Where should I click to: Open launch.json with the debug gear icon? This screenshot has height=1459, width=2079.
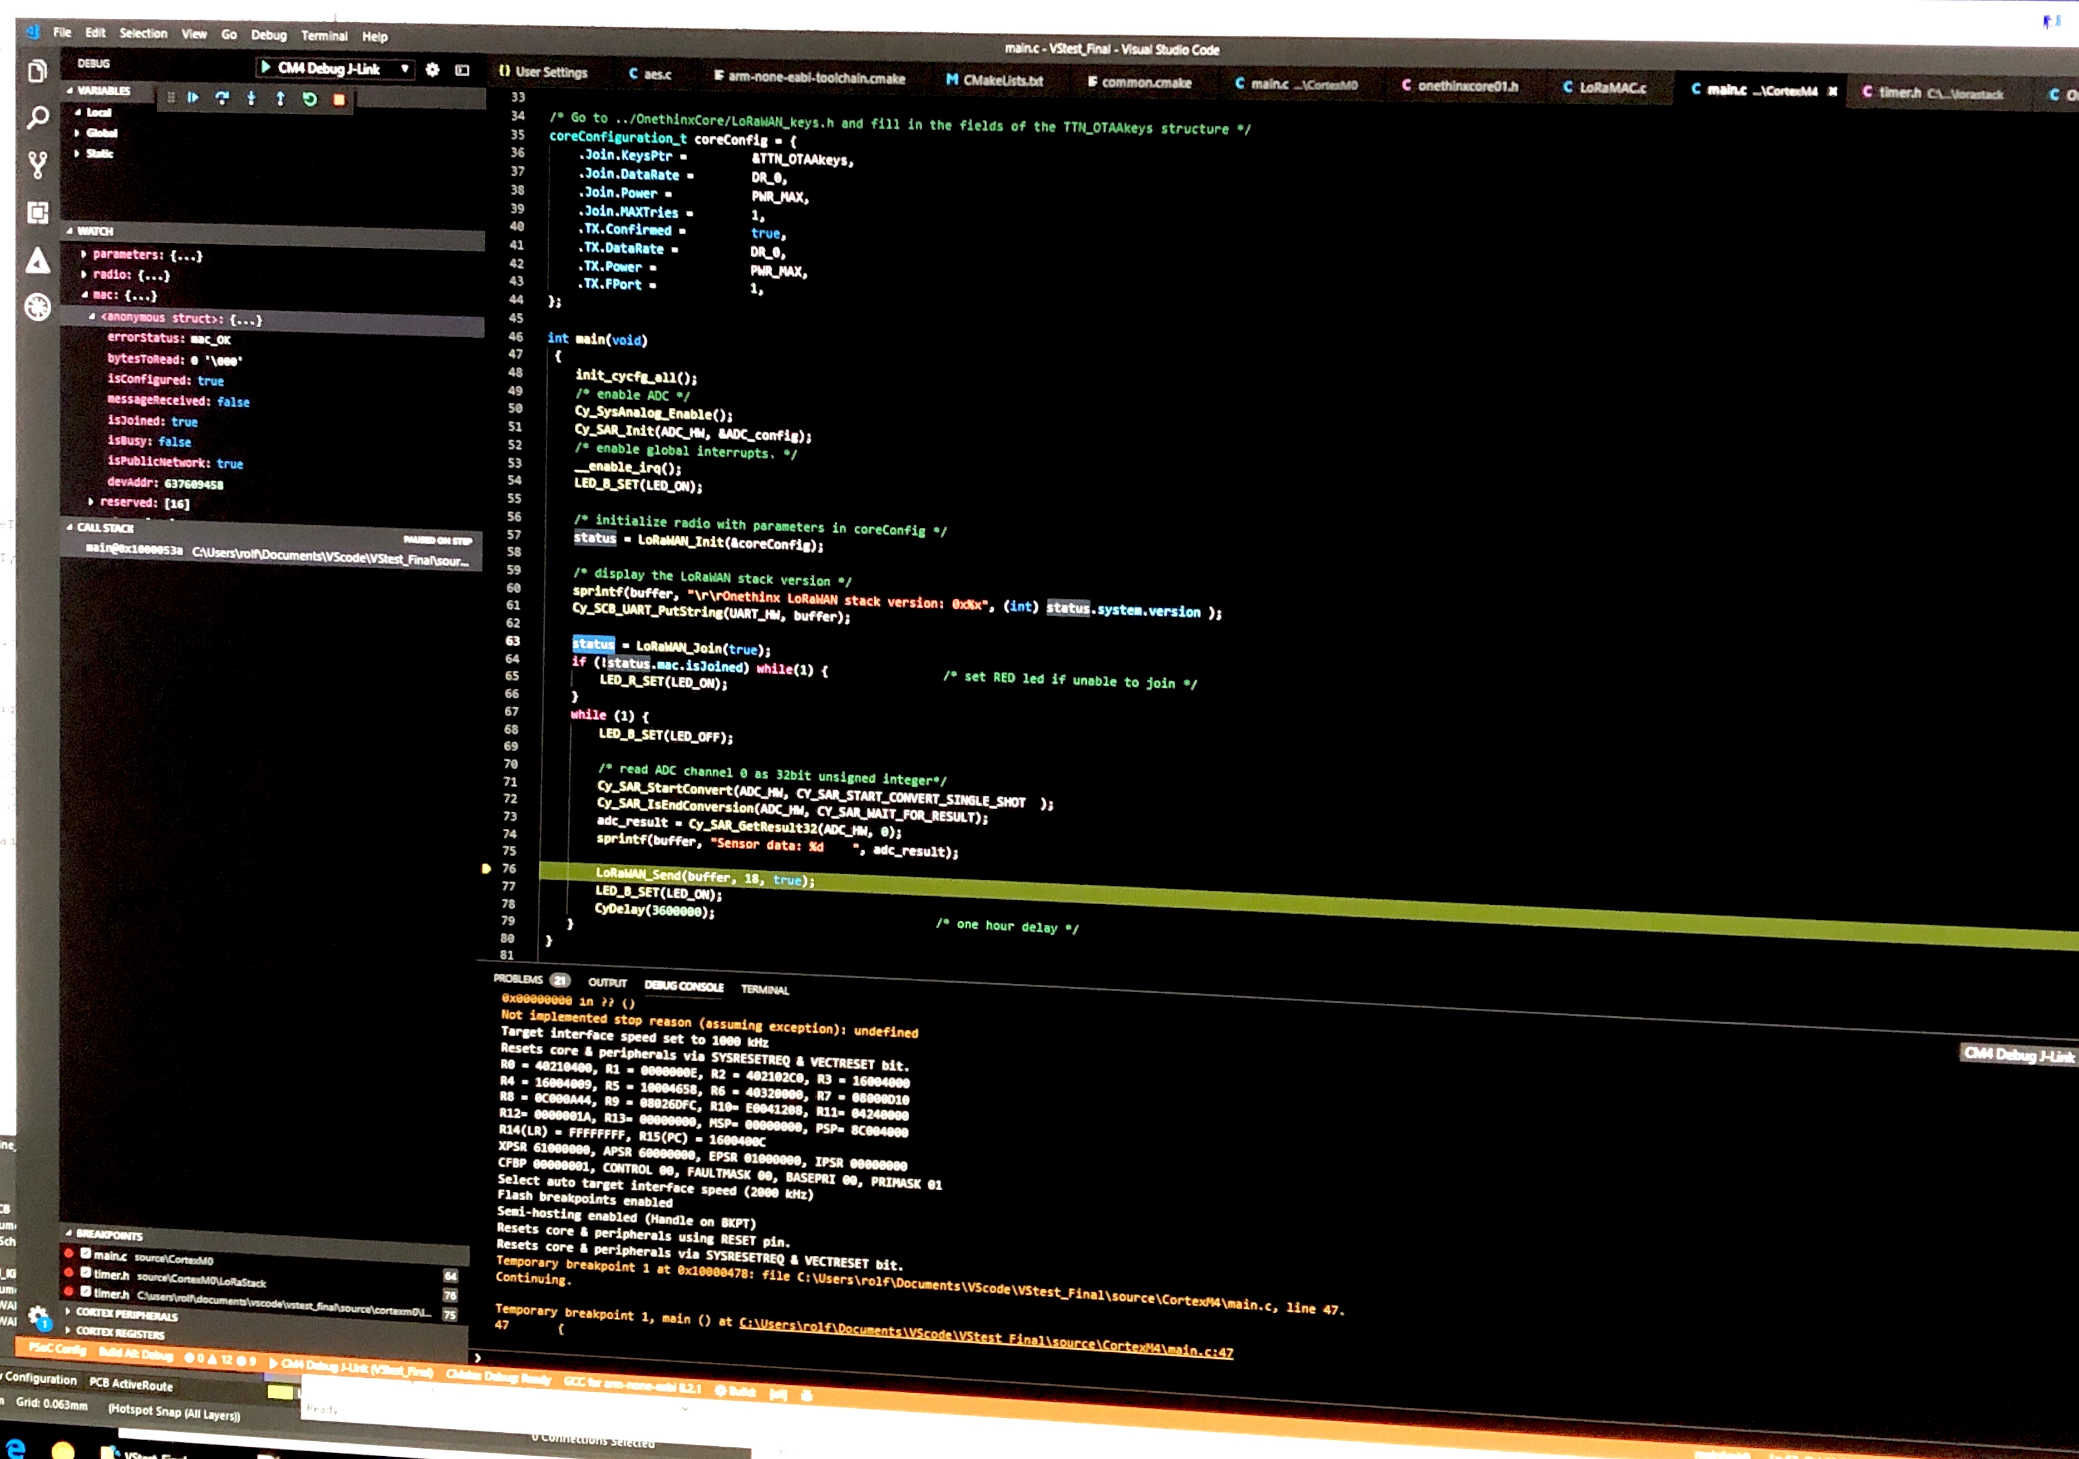433,70
